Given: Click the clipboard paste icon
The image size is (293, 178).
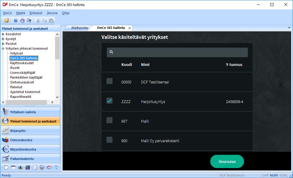Looking at the screenshot, I should click(51, 20).
